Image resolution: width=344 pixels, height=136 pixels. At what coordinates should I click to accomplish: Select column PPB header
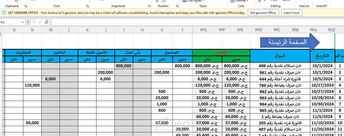(x=295, y=30)
